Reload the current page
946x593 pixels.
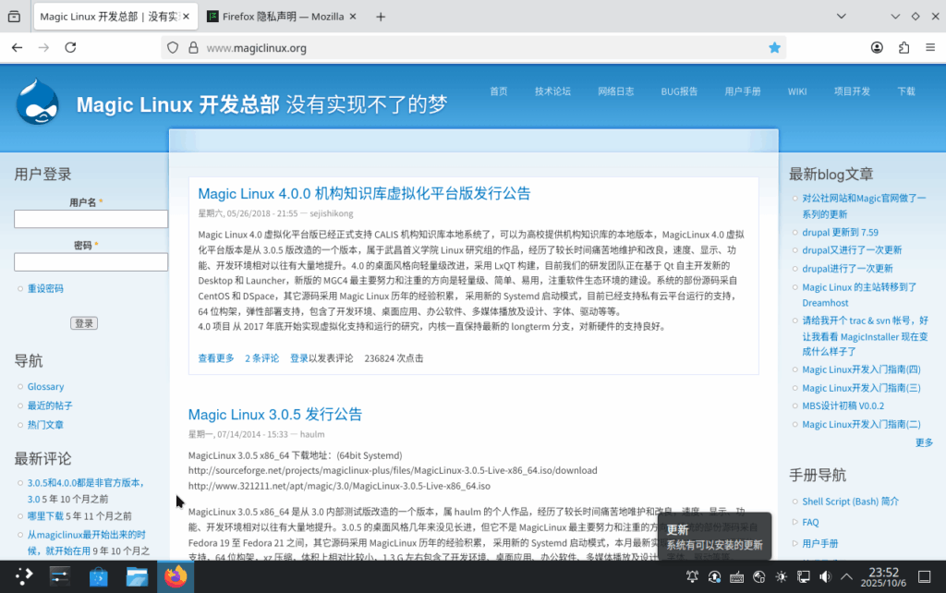pos(70,48)
